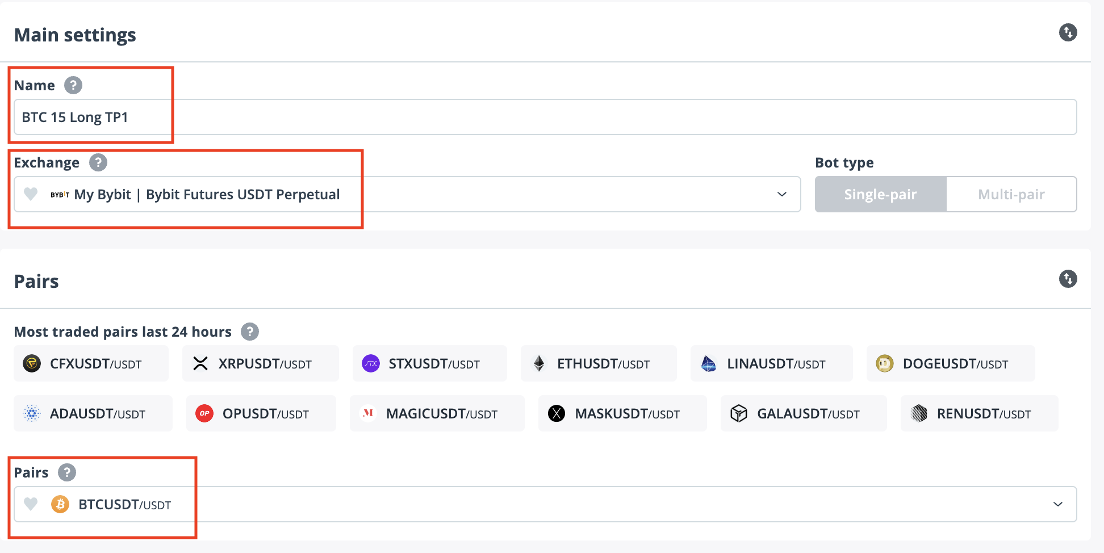Viewport: 1104px width, 553px height.
Task: Favorite the My Bybit exchange heart icon
Action: 31,194
